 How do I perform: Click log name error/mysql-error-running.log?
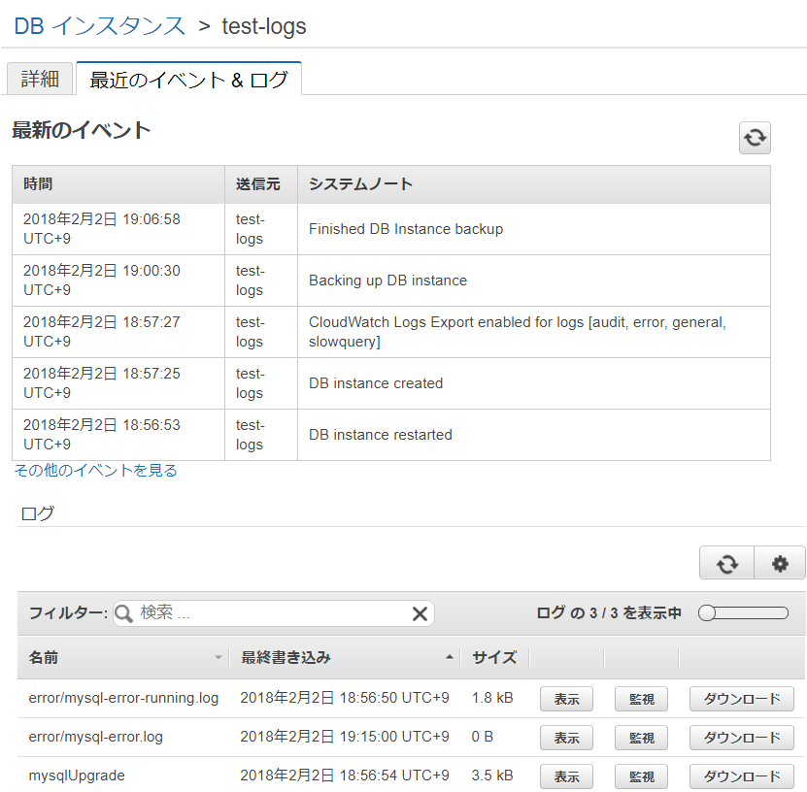pyautogui.click(x=123, y=698)
